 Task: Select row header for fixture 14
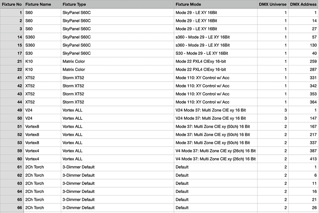coord(12,37)
